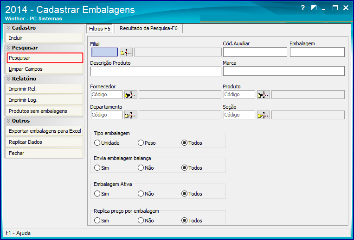Click the Descrição Produto input field
This screenshot has width=354, height=240.
(x=156, y=72)
